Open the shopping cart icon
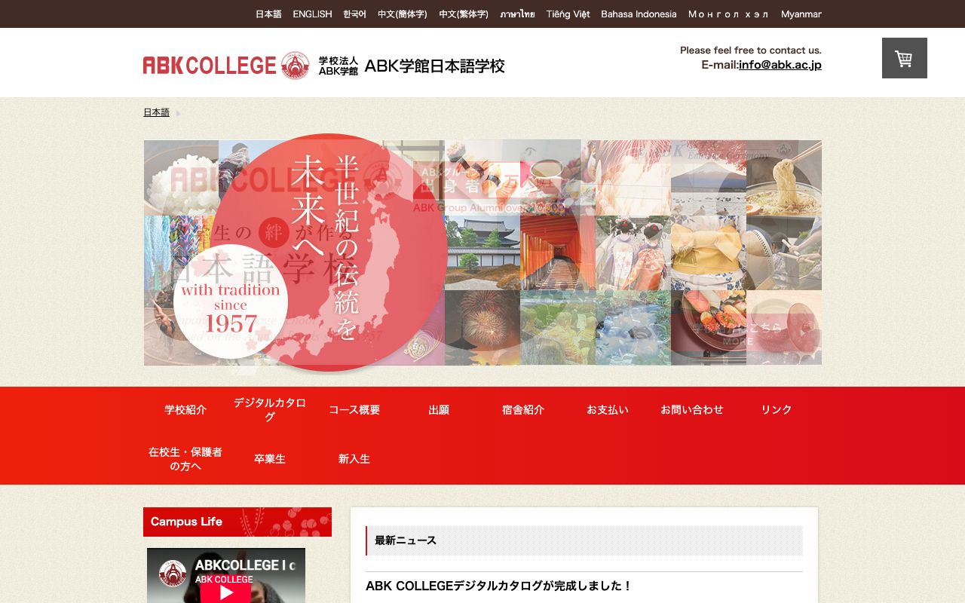Image resolution: width=965 pixels, height=603 pixels. (x=904, y=58)
